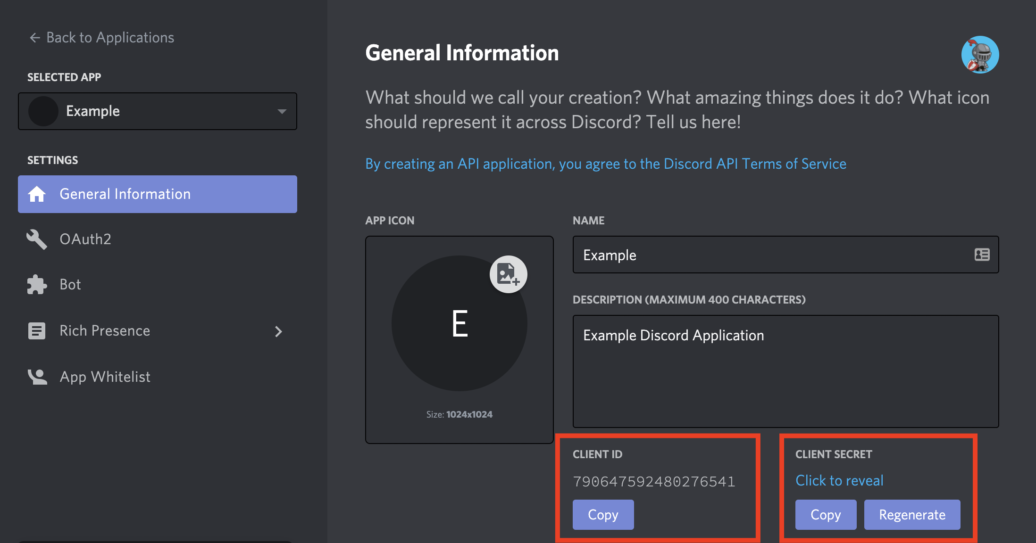The width and height of the screenshot is (1036, 543).
Task: Copy the Client Secret
Action: point(826,515)
